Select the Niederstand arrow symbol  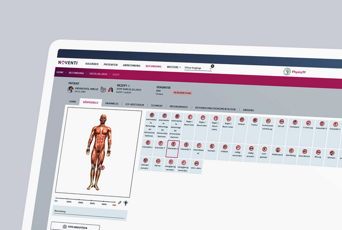277,154
